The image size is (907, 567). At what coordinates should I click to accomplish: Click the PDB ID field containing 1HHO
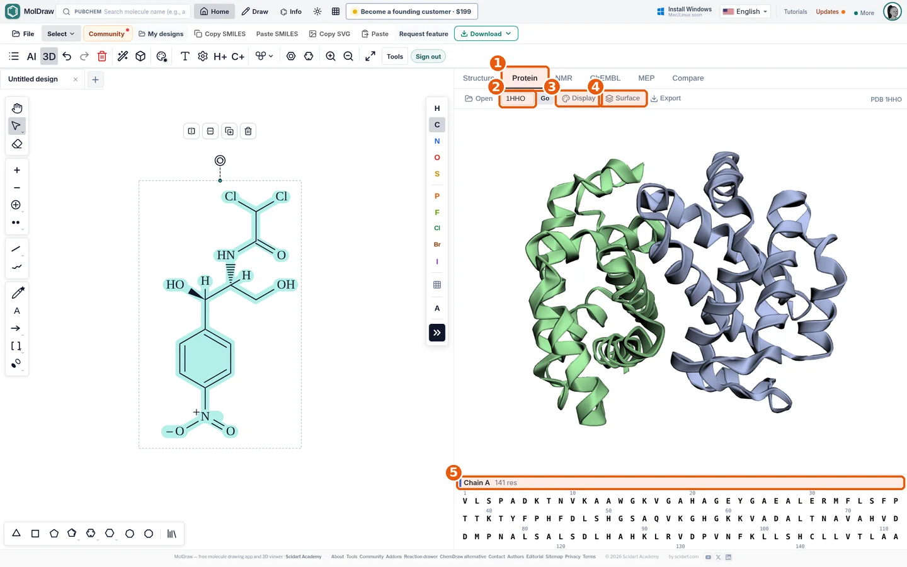(517, 98)
